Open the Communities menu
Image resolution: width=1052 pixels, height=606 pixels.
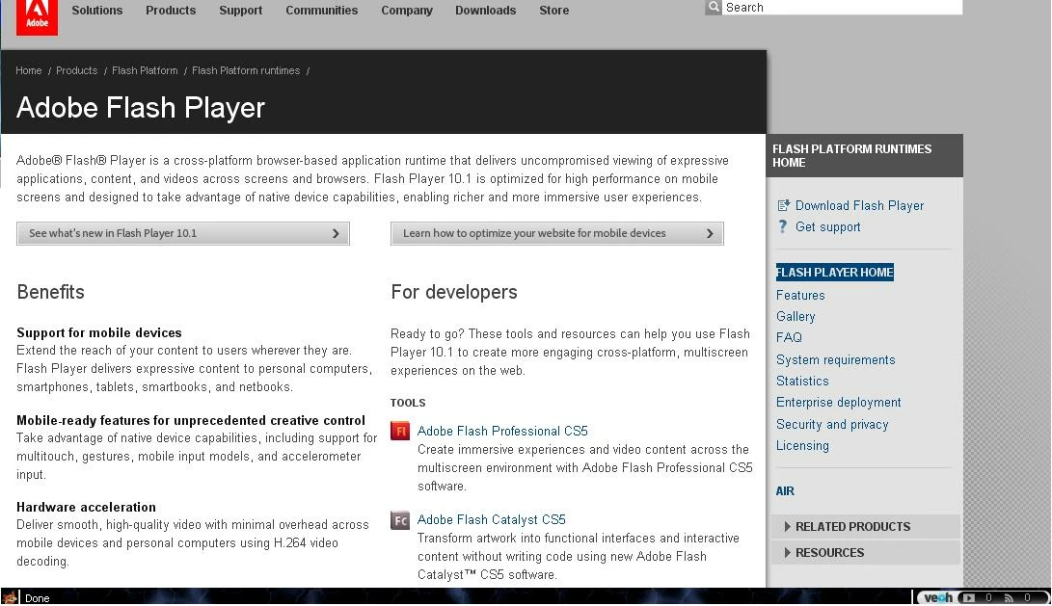click(x=321, y=10)
